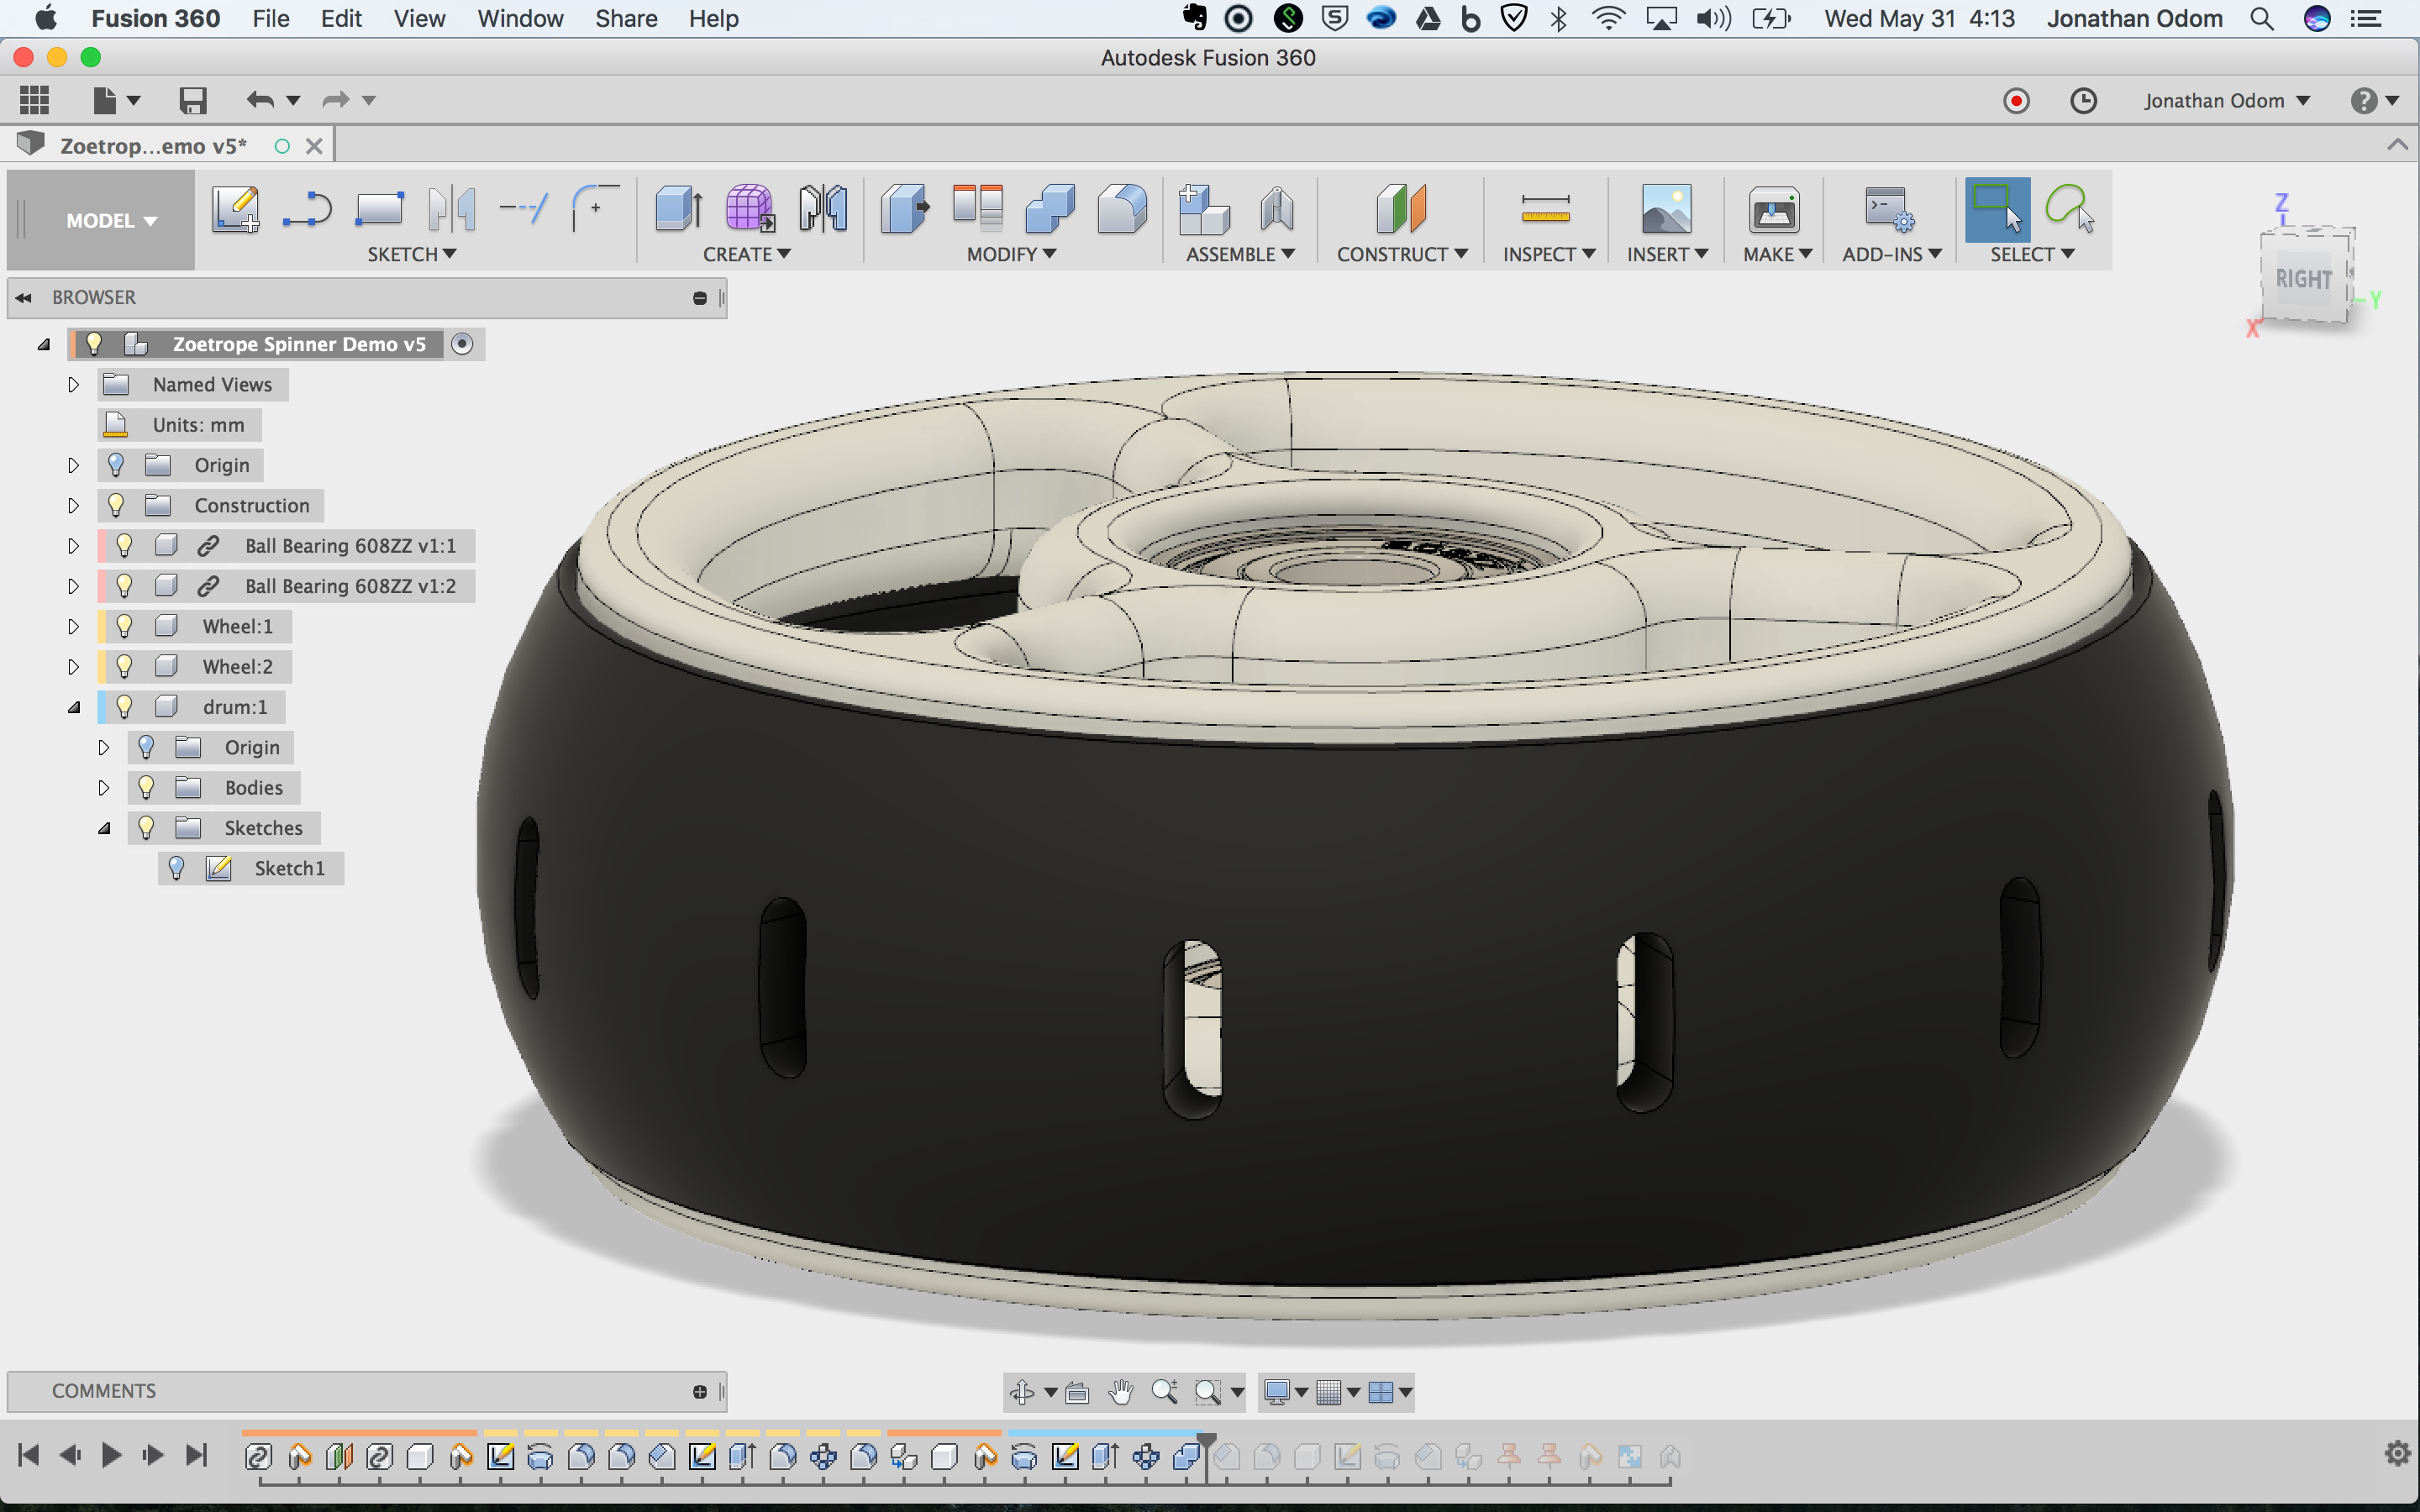Click the Save disk icon

coord(192,100)
